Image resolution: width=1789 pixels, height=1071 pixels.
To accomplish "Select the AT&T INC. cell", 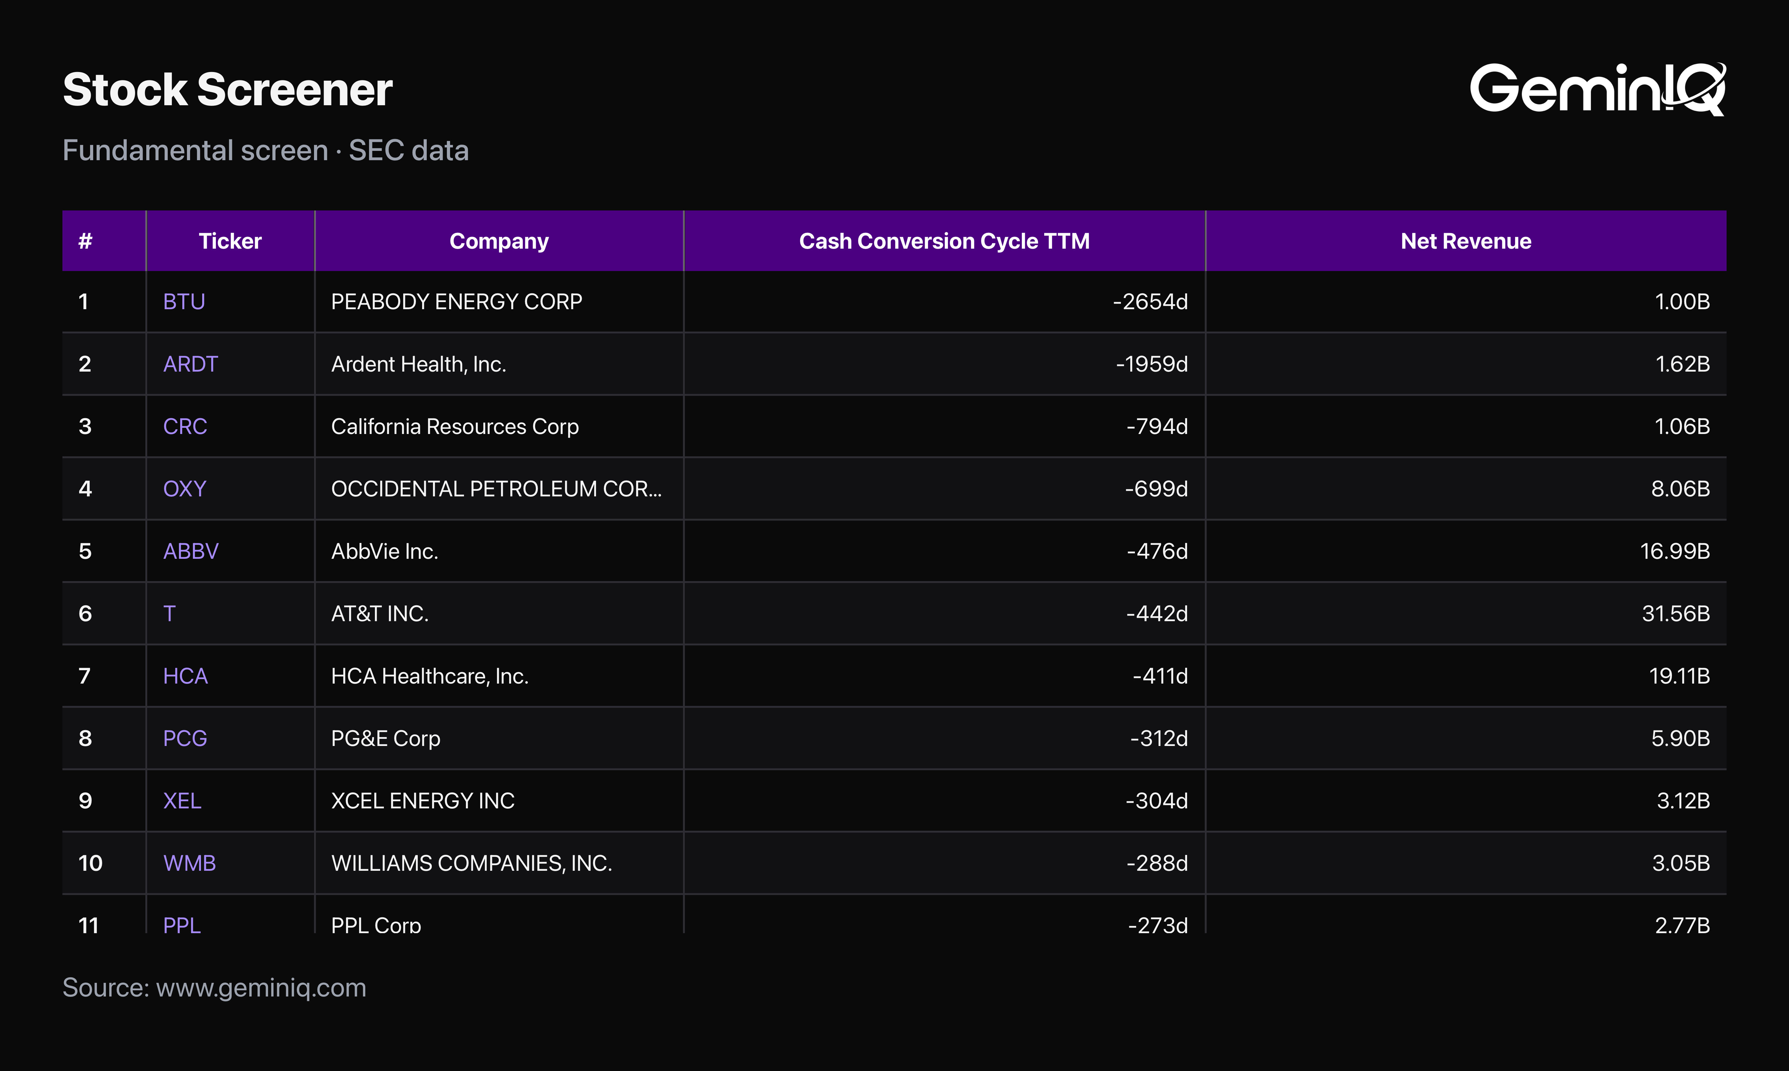I will [x=499, y=613].
